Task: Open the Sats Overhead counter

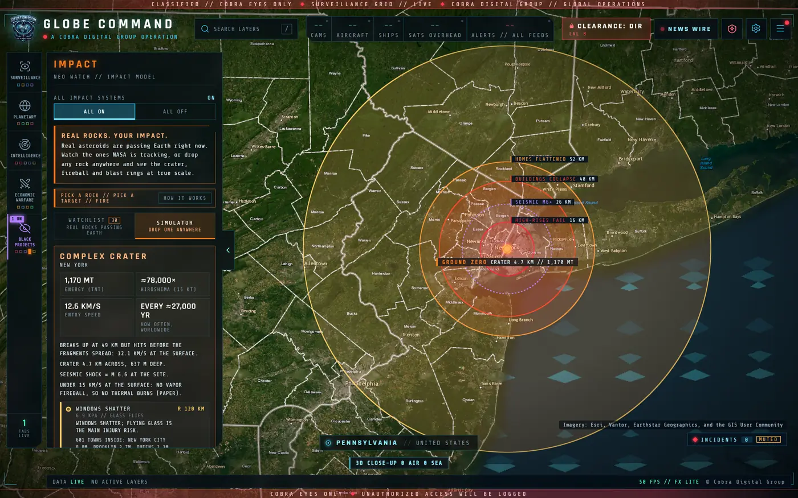Action: (435, 30)
